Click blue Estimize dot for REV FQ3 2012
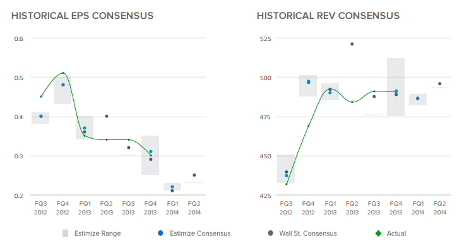Viewport: 457px width, 246px height. pos(287,175)
